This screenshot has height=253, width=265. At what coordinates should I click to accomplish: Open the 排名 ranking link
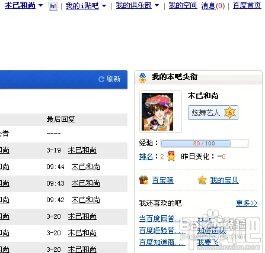coord(146,157)
